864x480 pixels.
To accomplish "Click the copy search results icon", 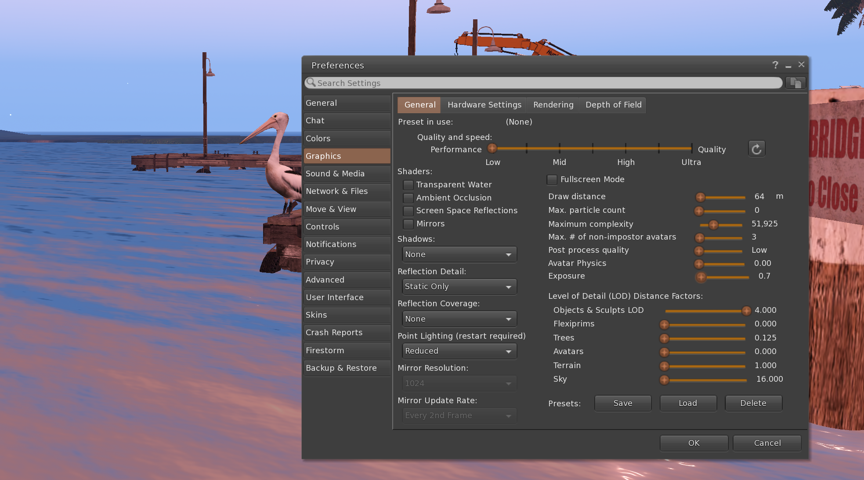I will coord(795,83).
